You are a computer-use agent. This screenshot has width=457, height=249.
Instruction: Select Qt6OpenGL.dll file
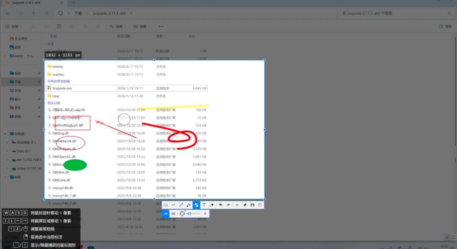tap(127, 157)
